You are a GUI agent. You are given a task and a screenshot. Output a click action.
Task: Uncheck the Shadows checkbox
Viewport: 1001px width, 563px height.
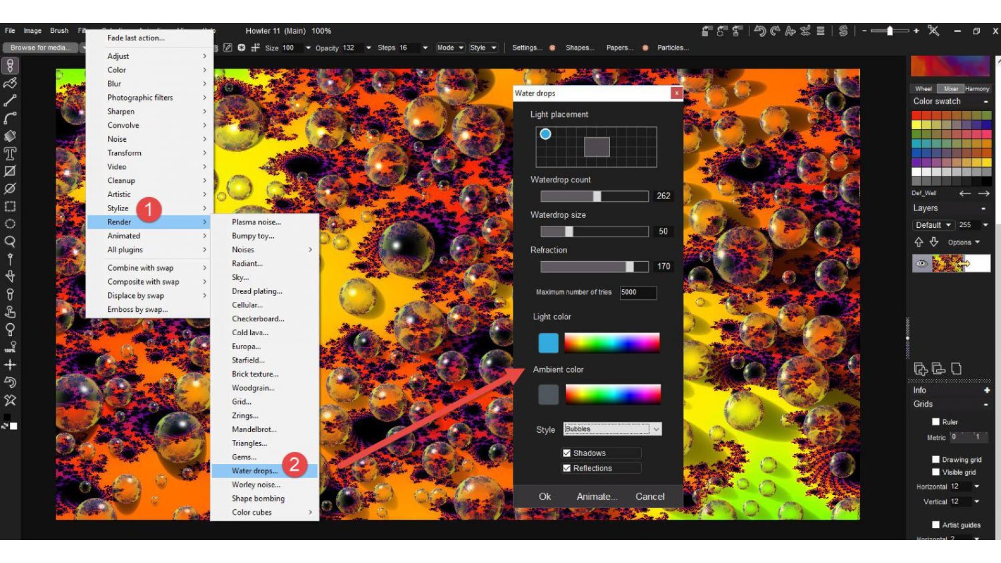coord(567,453)
